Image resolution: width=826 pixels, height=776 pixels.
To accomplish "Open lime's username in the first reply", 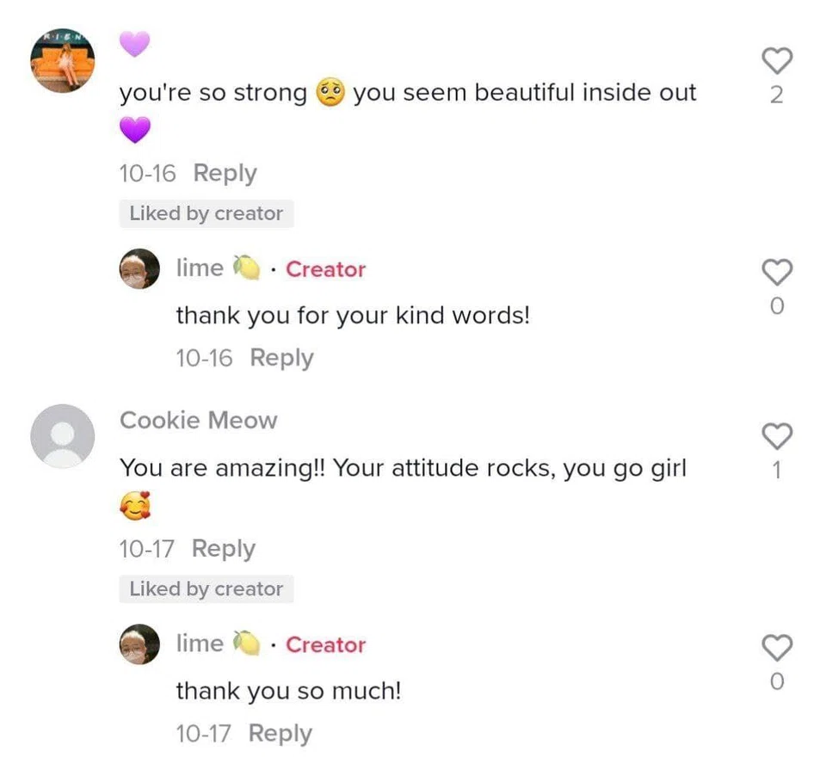I will [200, 268].
